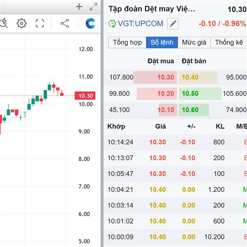Viewport: 247px width, 247px height.
Task: Click bid volume 99.800
Action: tap(119, 93)
